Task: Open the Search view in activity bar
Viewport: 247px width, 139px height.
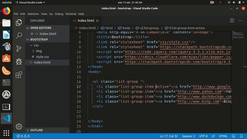Action: pyautogui.click(x=19, y=36)
